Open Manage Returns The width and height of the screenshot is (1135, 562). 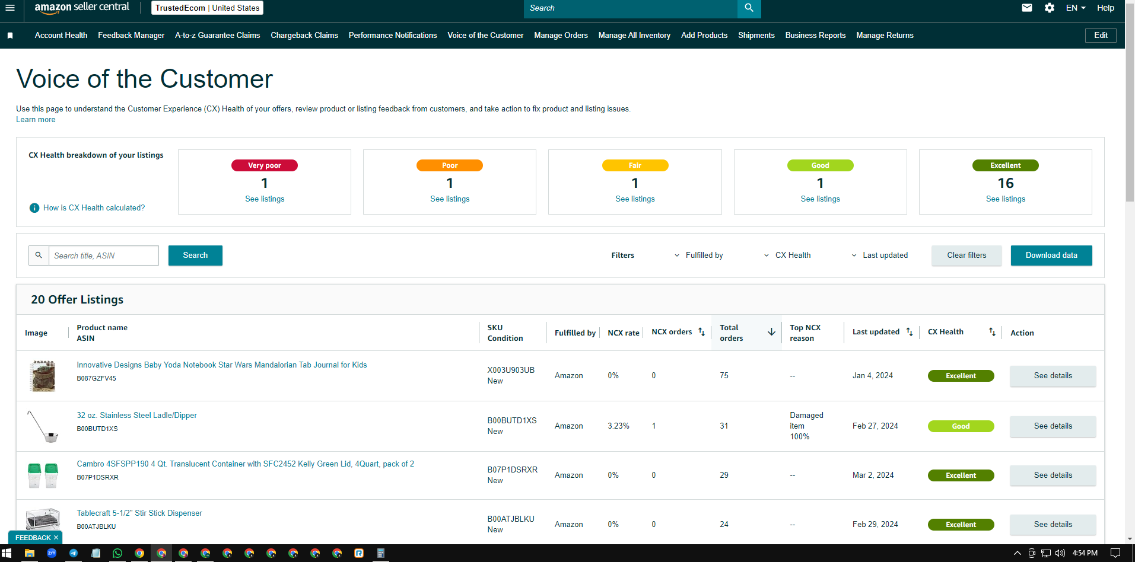click(x=885, y=36)
